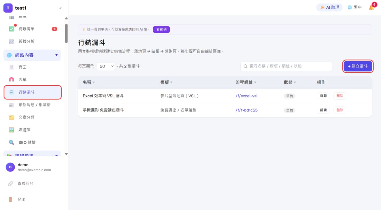
Task: Delete the 手機攝影 免費講座漏斗 row
Action: click(x=340, y=110)
